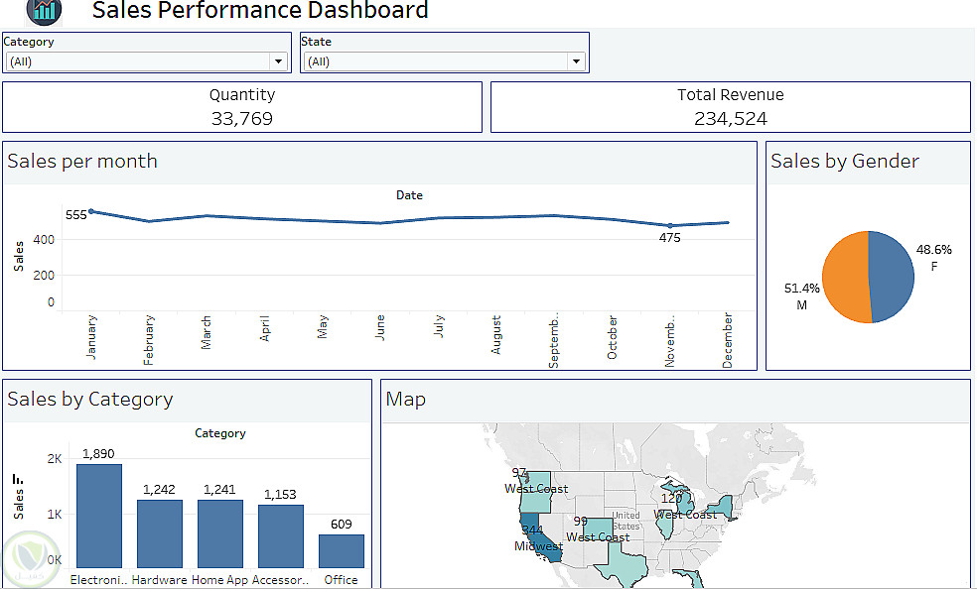This screenshot has height=589, width=977.
Task: Select the Texas state on map
Action: (x=622, y=566)
